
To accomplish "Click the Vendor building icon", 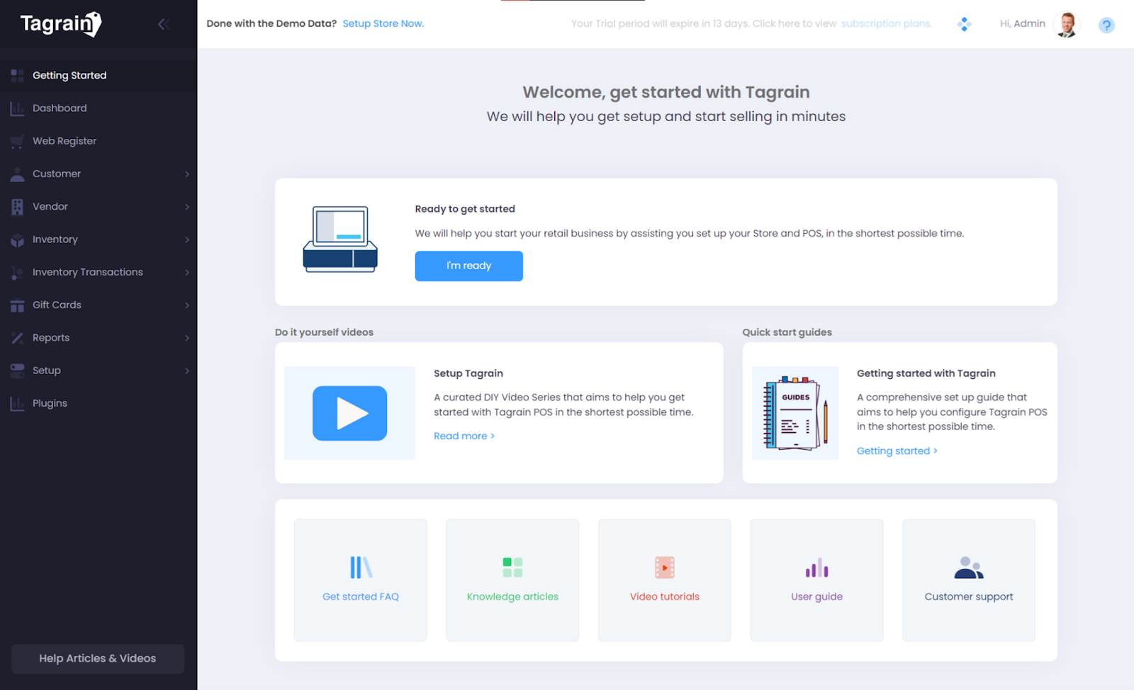I will tap(17, 207).
